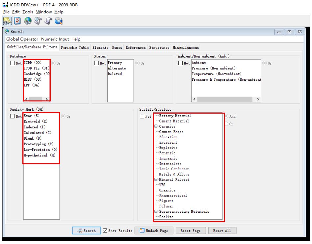
Task: Open the Edit menu
Action: [16, 12]
